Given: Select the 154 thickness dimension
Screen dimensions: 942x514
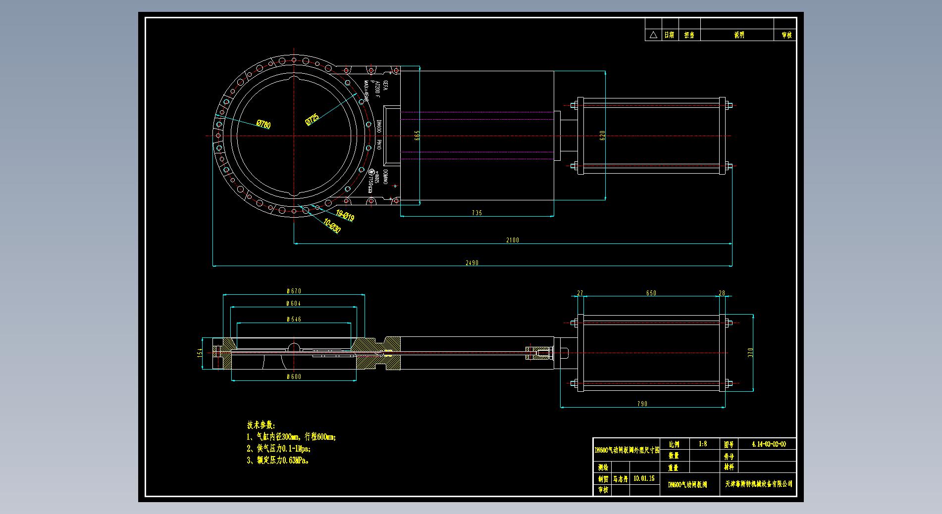Looking at the screenshot, I should click(200, 352).
